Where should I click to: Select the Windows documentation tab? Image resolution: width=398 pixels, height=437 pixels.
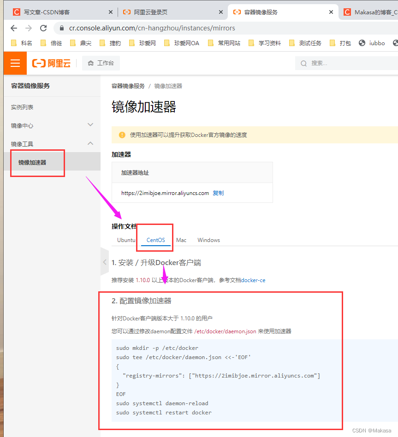pyautogui.click(x=208, y=240)
